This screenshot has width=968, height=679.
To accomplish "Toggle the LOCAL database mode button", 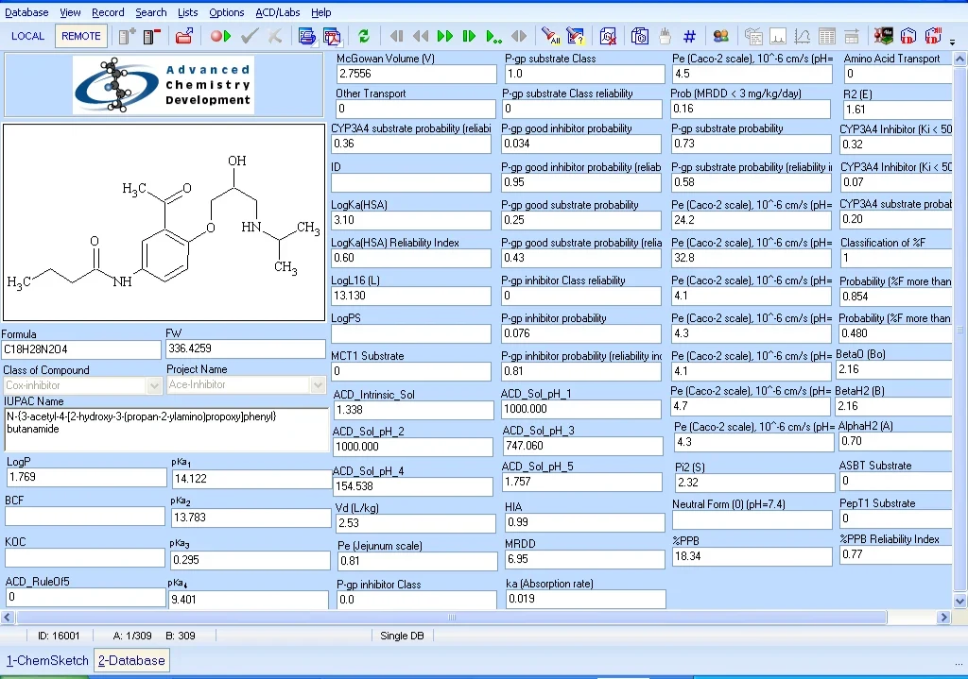I will (27, 37).
